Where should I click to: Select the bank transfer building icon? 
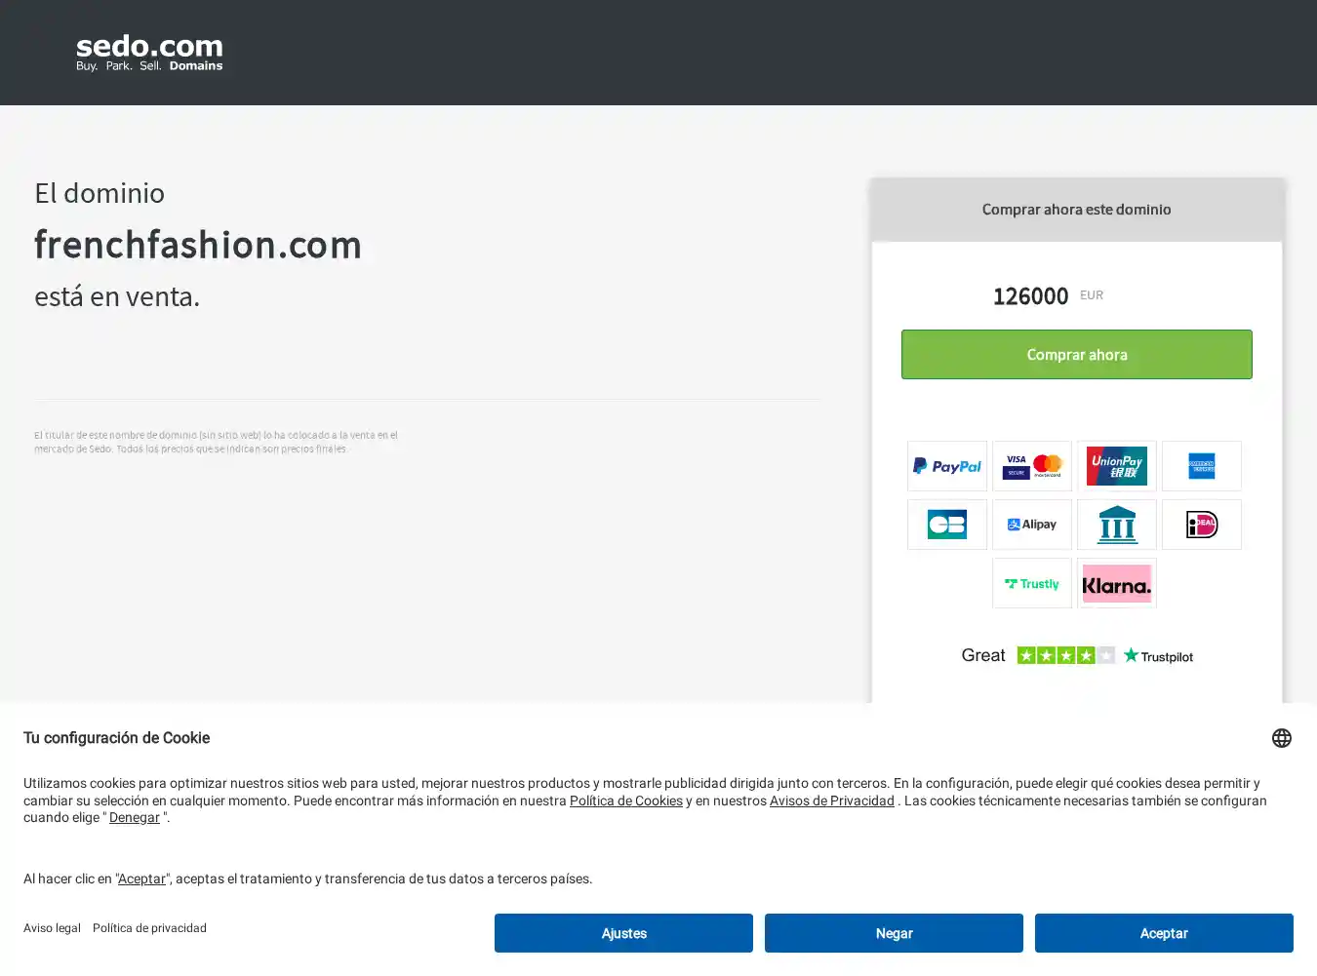coord(1117,525)
